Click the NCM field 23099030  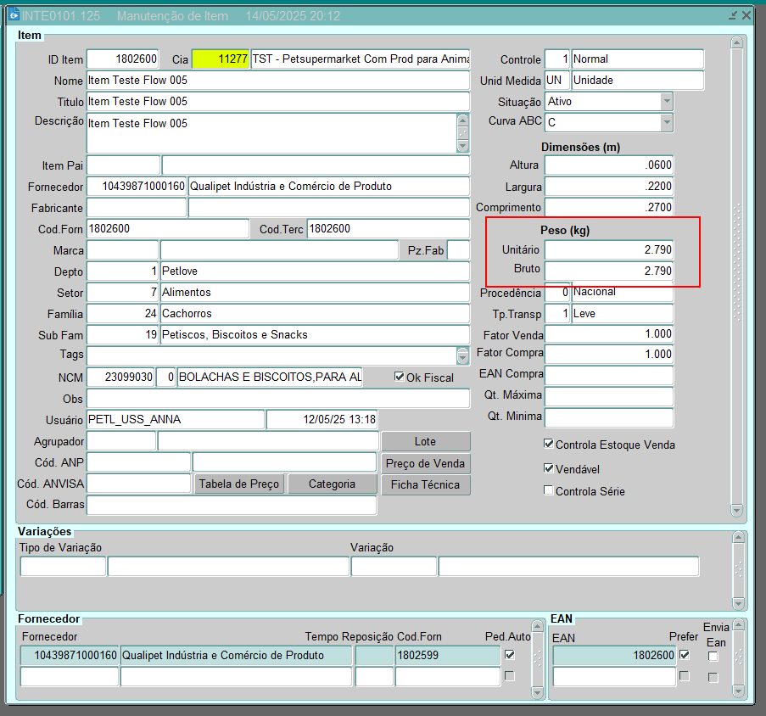click(x=120, y=377)
